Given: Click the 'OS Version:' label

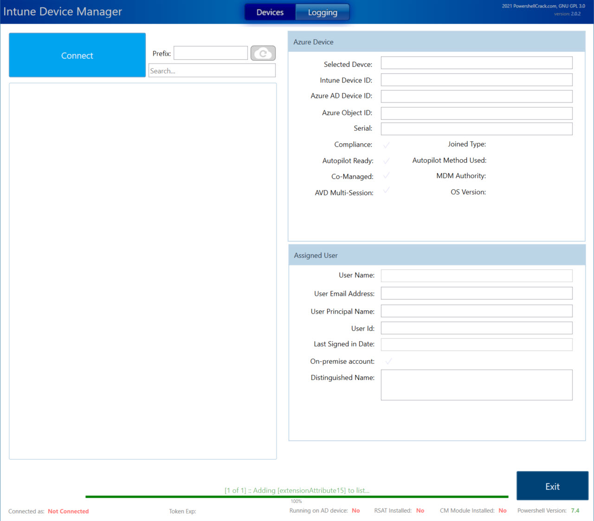Looking at the screenshot, I should [x=468, y=192].
